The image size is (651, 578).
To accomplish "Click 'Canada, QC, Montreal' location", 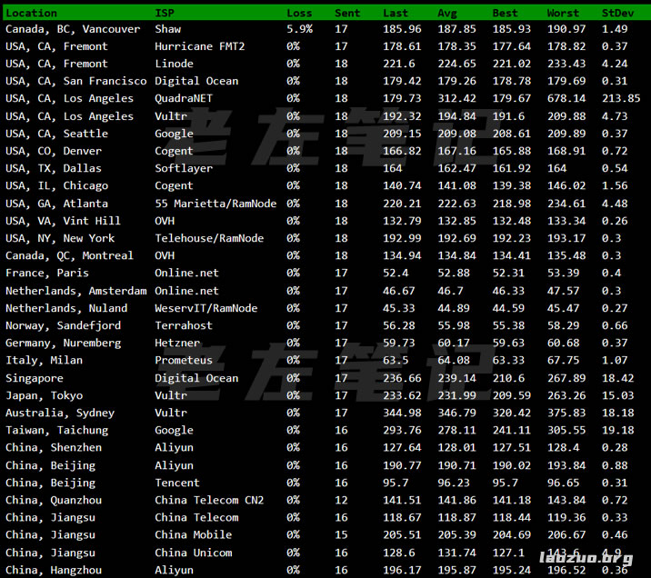I will click(x=70, y=256).
